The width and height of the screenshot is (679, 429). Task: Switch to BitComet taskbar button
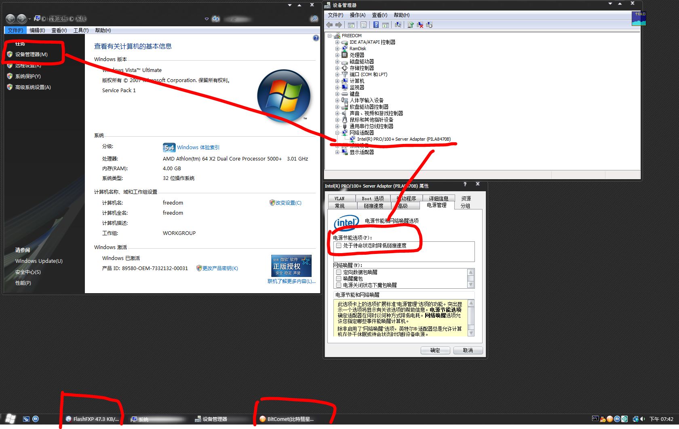coord(287,419)
